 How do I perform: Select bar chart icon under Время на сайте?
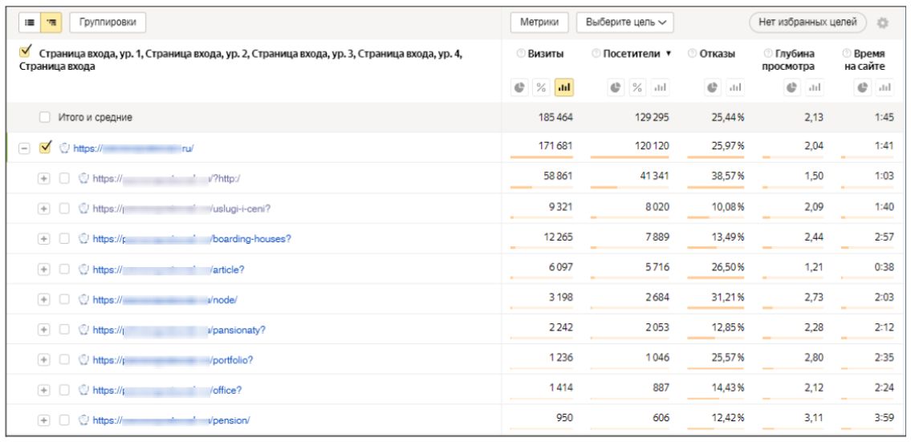pyautogui.click(x=885, y=87)
